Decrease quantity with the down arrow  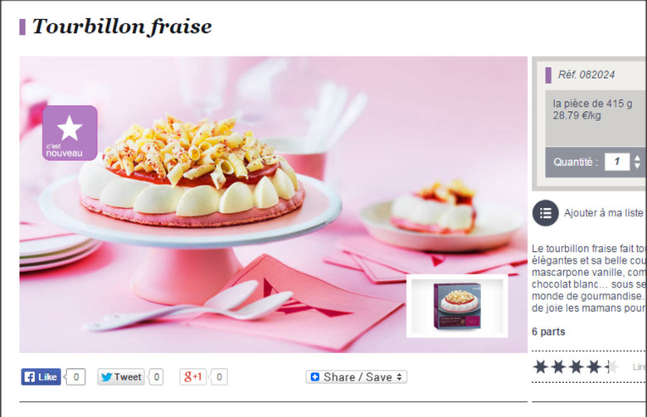[637, 166]
